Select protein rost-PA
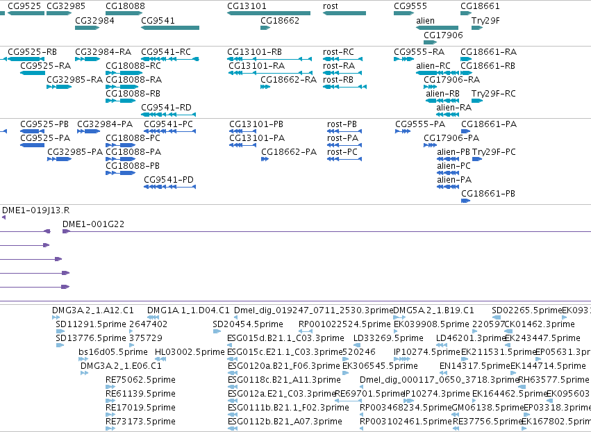Image resolution: width=591 pixels, height=432 pixels. [344, 145]
